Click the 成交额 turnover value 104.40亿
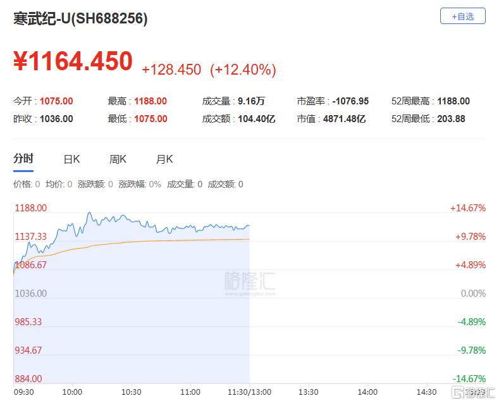 [x=256, y=118]
